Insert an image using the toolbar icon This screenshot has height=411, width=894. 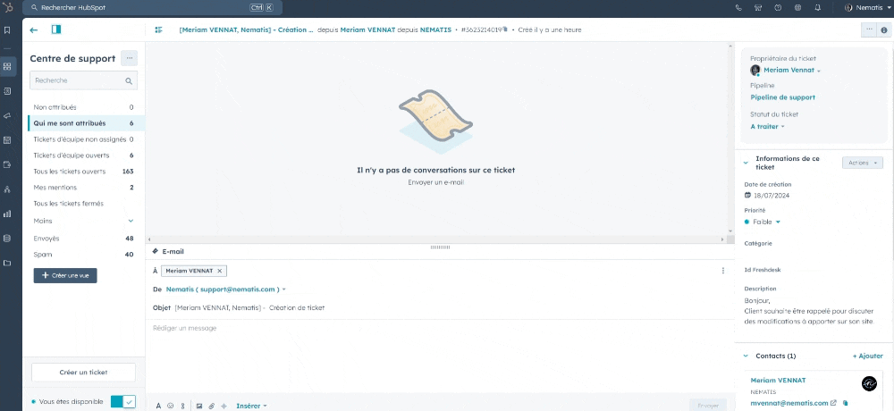199,406
